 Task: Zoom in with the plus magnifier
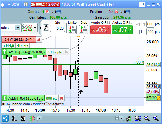pyautogui.click(x=156, y=118)
